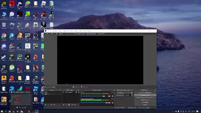Click the highlighted Start Recording button
The image size is (201, 113).
145,95
